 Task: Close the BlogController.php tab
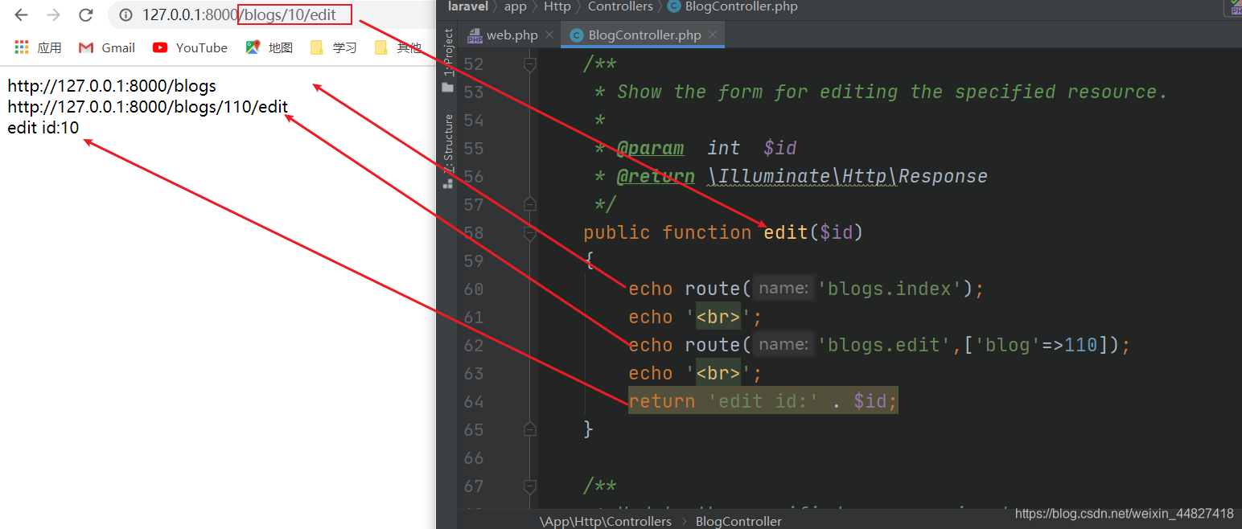[713, 35]
